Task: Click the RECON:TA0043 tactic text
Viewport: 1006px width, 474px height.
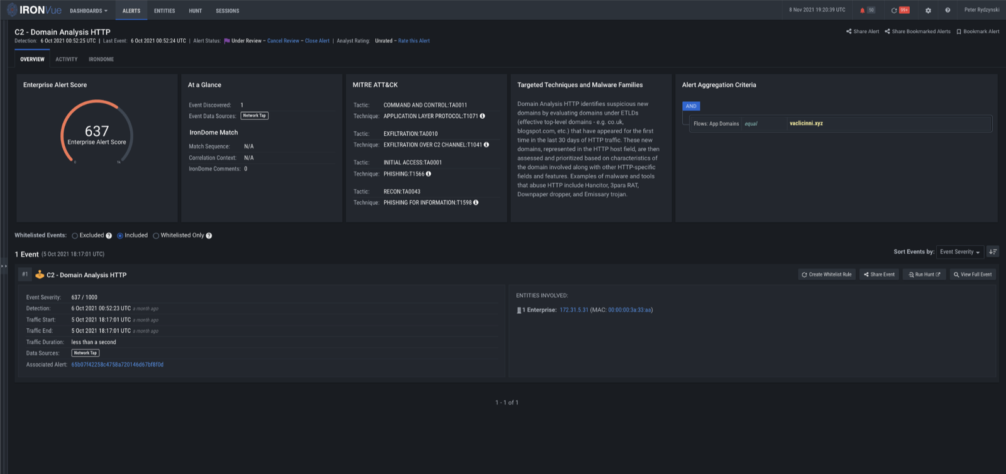Action: [402, 192]
